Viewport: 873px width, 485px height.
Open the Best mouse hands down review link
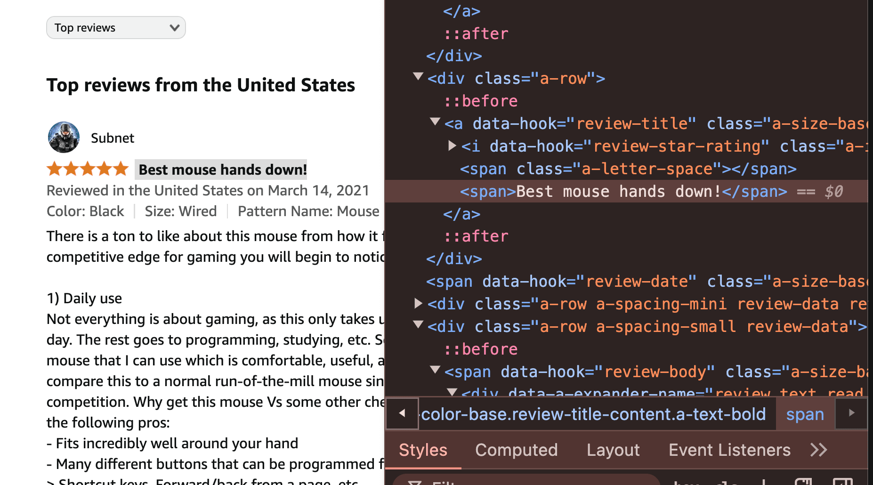click(223, 170)
